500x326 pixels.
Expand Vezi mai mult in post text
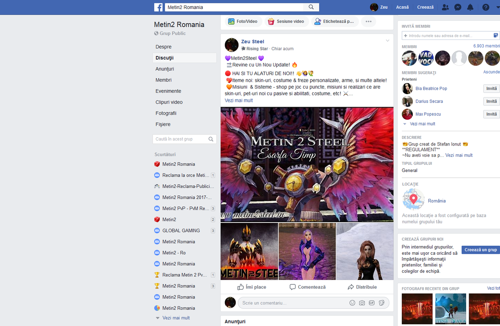coord(239,100)
